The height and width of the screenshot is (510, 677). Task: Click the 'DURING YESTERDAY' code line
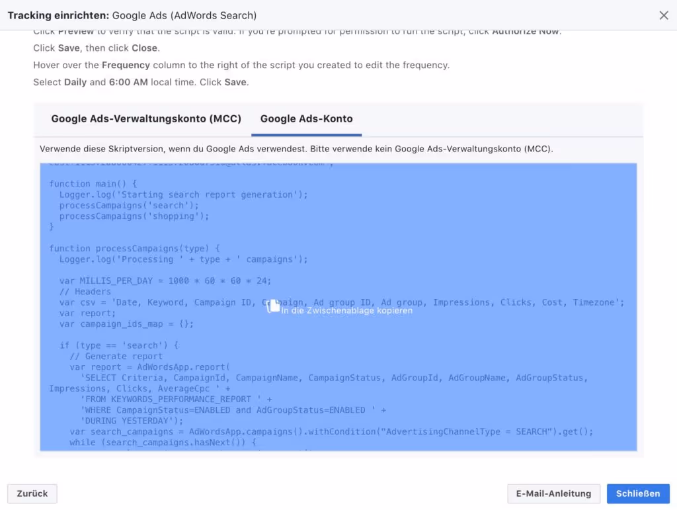[132, 421]
